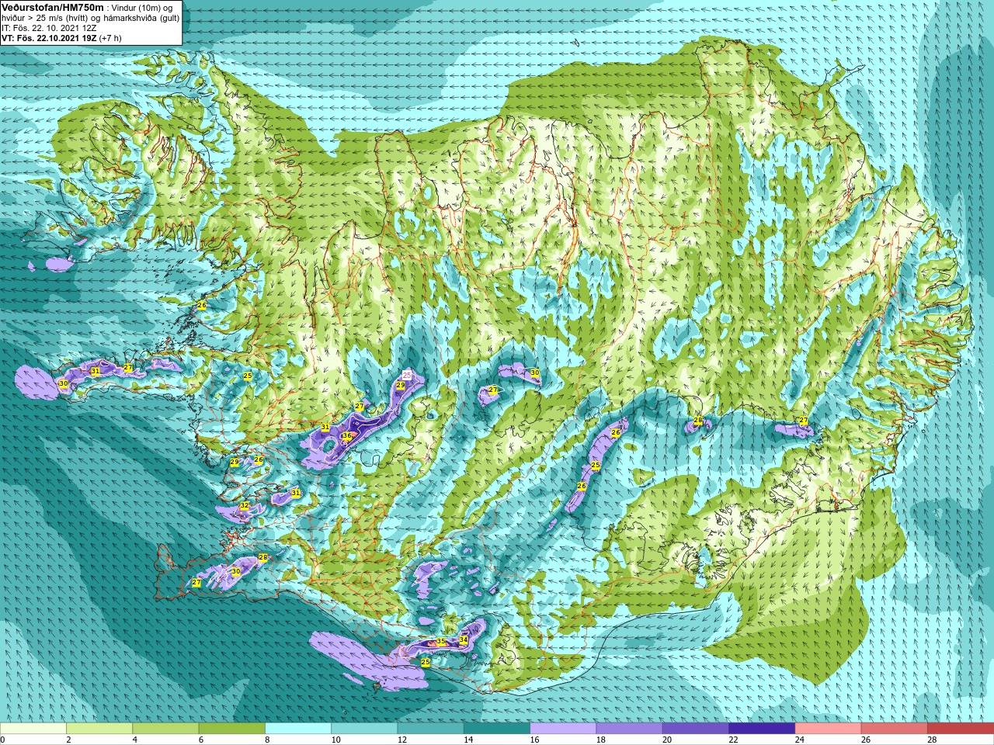Select the 8–10 m/s light cyan legend swatch

coord(298,729)
